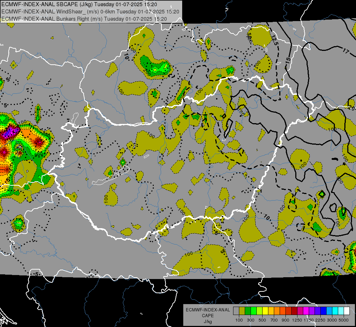Click the legend value 5000
This screenshot has width=356, height=327.
pos(344,320)
